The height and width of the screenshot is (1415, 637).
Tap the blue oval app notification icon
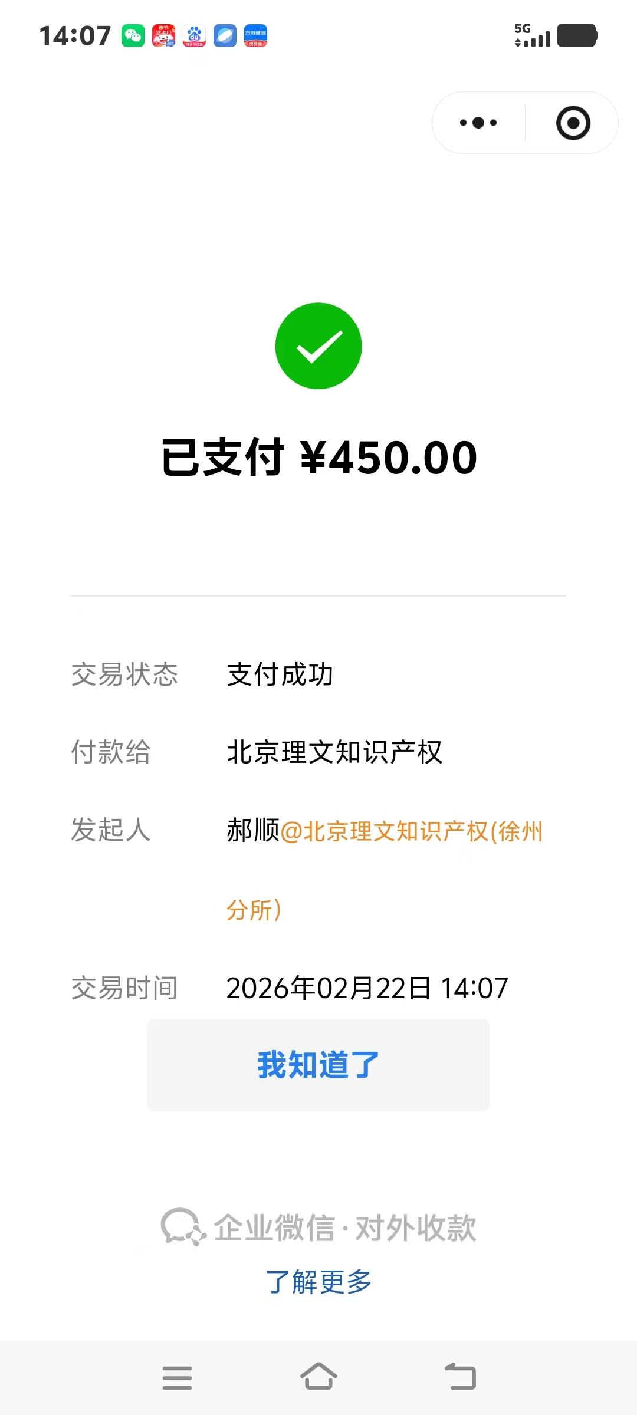point(225,36)
